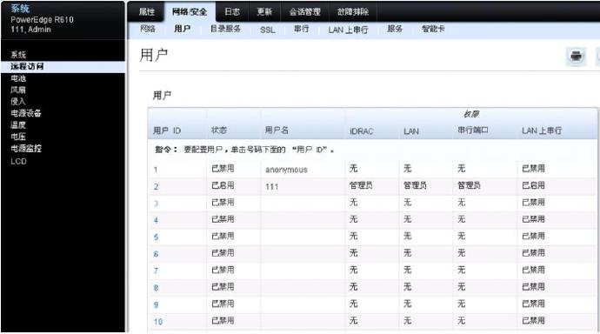600x334 pixels.
Task: Click PowerEdge R610 system name
Action: click(x=42, y=19)
